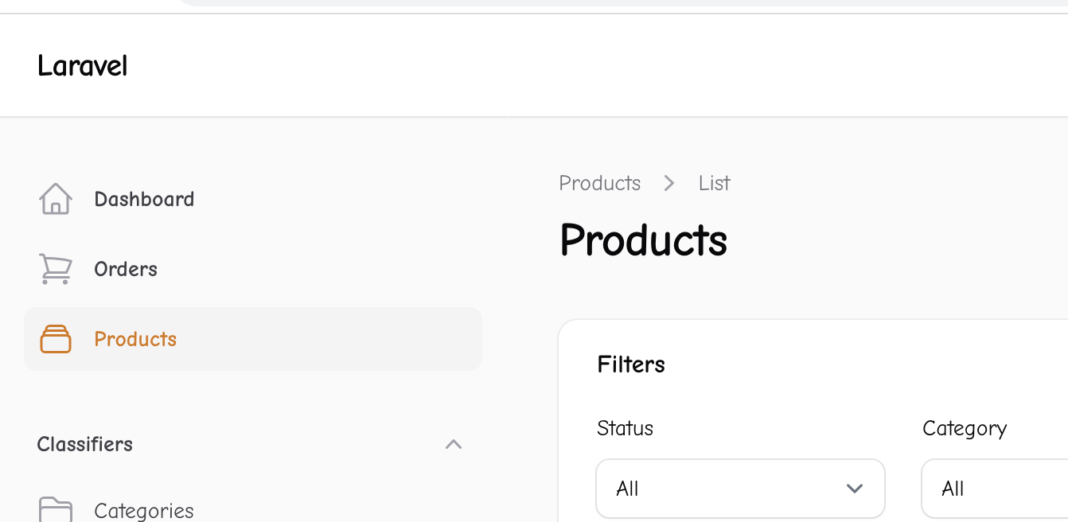Click the Filters section heading
Screen dimensions: 1068x522
[631, 364]
